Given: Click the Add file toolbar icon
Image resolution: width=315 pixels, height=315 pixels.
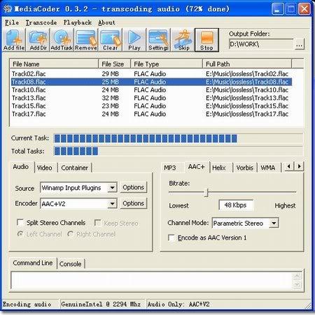Looking at the screenshot, I should pyautogui.click(x=14, y=40).
